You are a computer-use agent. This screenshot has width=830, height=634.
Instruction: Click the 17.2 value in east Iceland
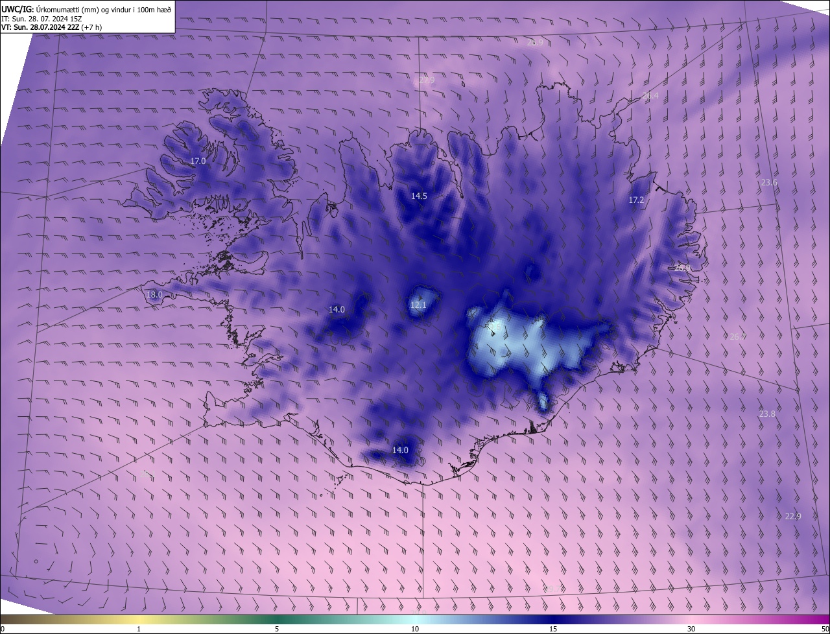point(636,200)
